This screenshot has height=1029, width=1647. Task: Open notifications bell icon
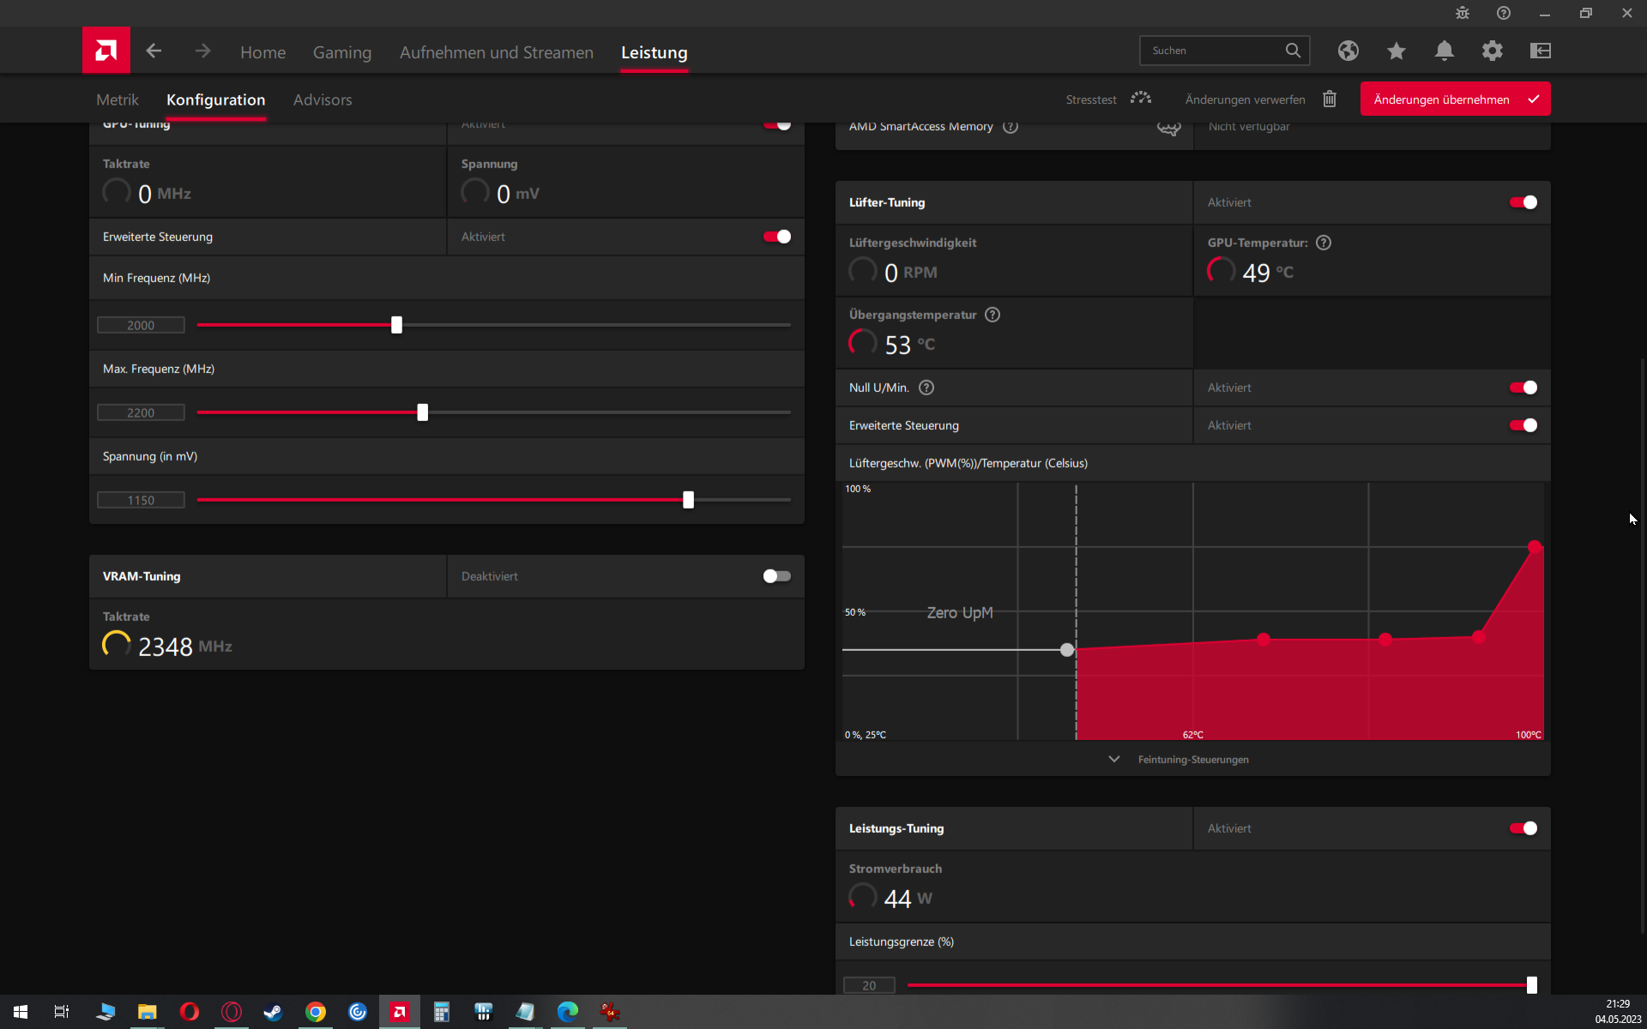1444,51
